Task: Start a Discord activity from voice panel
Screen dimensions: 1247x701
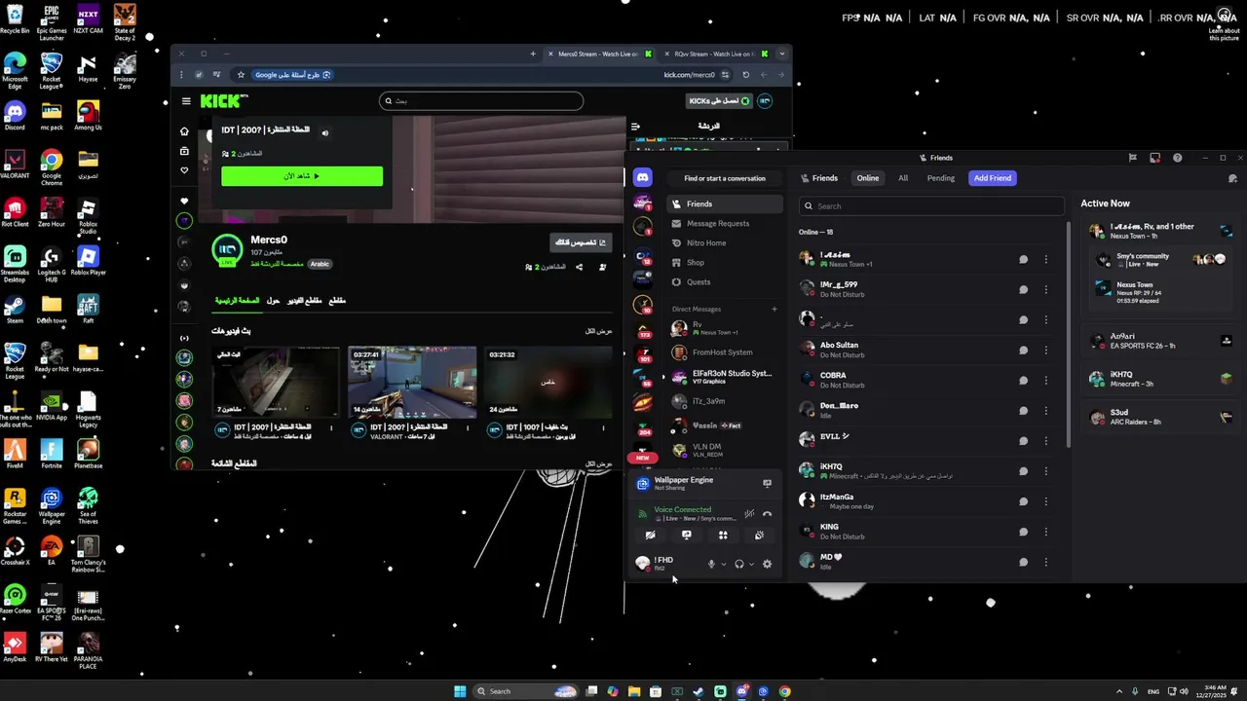Action: point(723,535)
